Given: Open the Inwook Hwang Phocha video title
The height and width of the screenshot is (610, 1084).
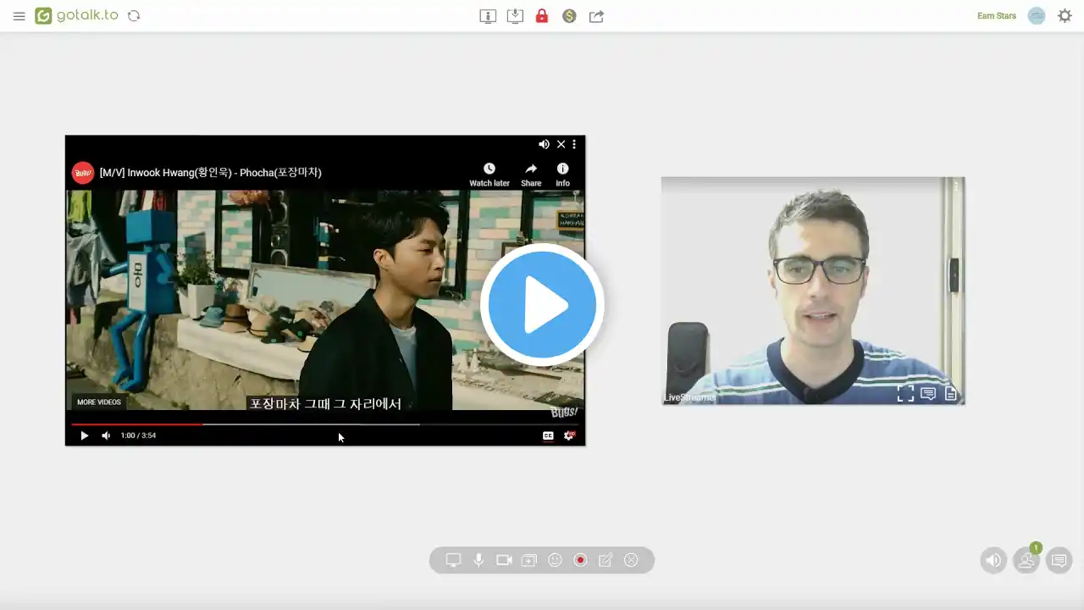Looking at the screenshot, I should click(x=211, y=173).
